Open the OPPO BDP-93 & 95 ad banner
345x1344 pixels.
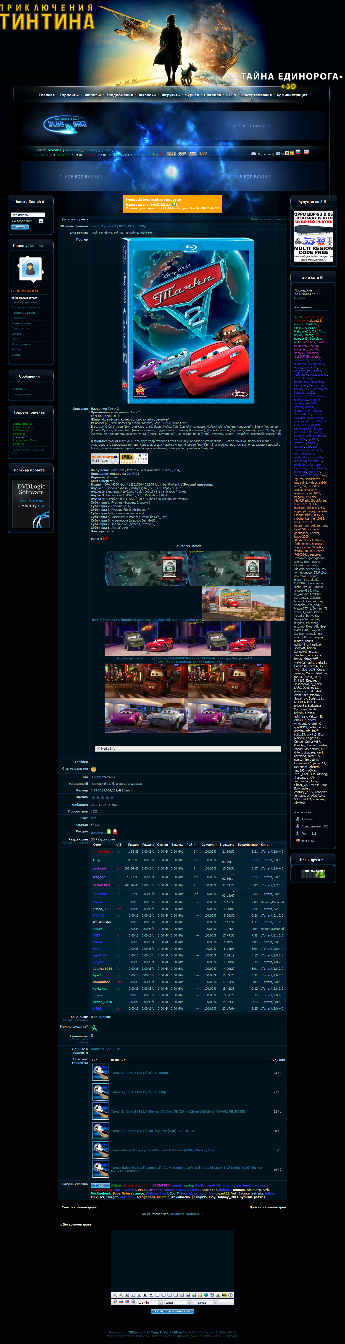coord(313,236)
